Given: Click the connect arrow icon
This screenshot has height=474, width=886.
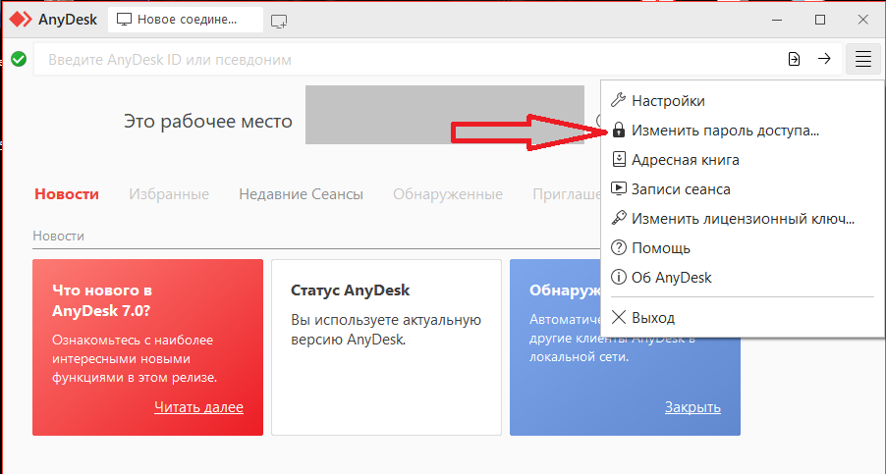Looking at the screenshot, I should pyautogui.click(x=824, y=59).
